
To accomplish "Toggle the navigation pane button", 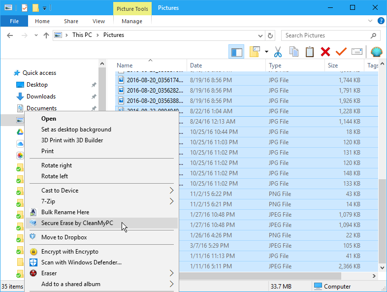I will tap(237, 52).
